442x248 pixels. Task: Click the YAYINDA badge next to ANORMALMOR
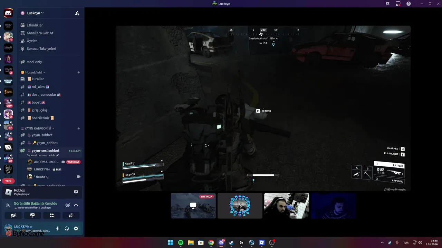(x=73, y=162)
